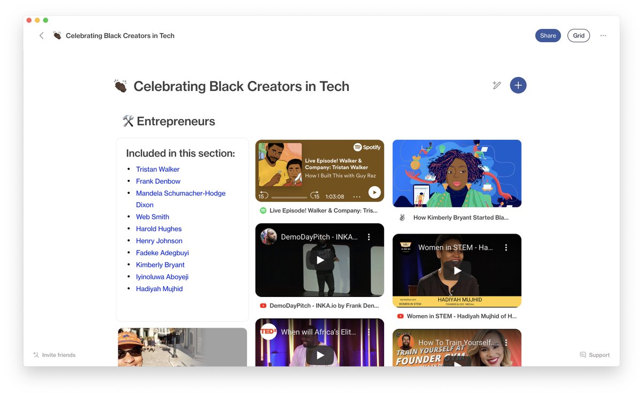Click Spotify icon beside Live Episode caption

263,211
